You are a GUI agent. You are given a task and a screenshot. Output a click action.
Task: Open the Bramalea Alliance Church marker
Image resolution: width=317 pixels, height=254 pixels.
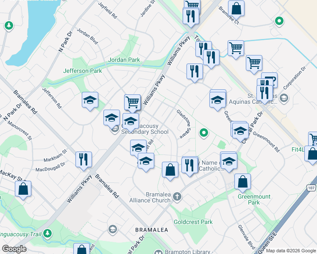pos(177,197)
